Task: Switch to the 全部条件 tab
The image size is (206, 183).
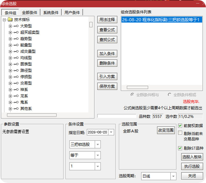Action: pyautogui.click(x=30, y=13)
